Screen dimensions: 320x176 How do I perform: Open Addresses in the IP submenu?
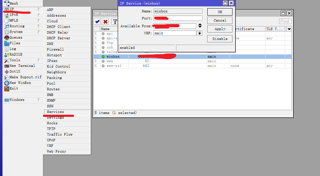(x=67, y=16)
